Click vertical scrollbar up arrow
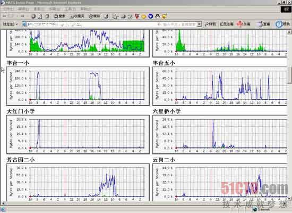 click(x=289, y=32)
